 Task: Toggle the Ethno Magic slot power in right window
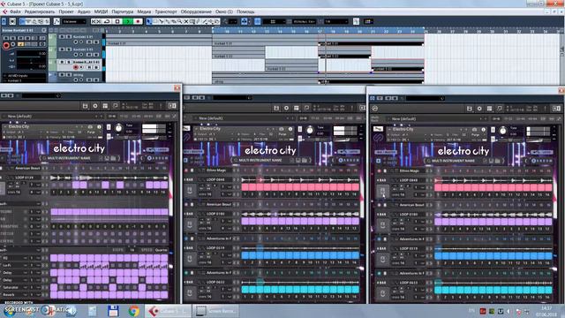(379, 170)
